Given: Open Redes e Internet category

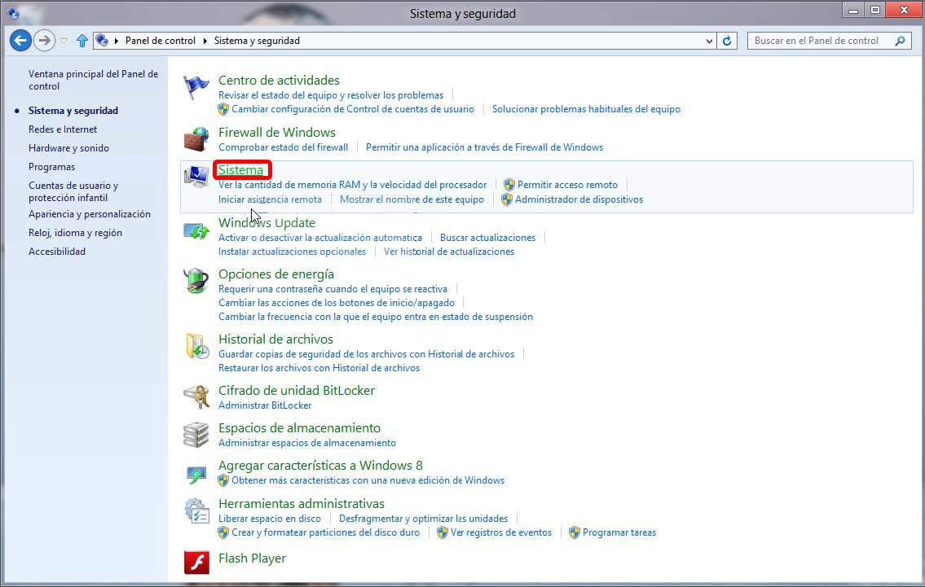Looking at the screenshot, I should 63,129.
